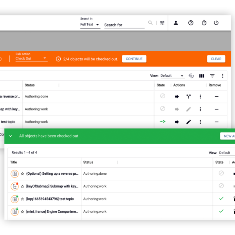Click 'All objects have been checked-out' message
Viewport: 235px width, 235px height.
click(49, 136)
